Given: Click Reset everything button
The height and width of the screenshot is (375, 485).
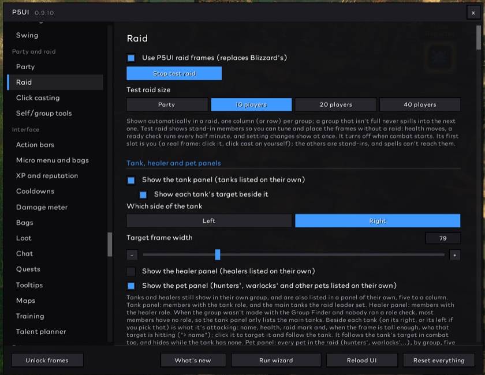Looking at the screenshot, I should pos(439,360).
